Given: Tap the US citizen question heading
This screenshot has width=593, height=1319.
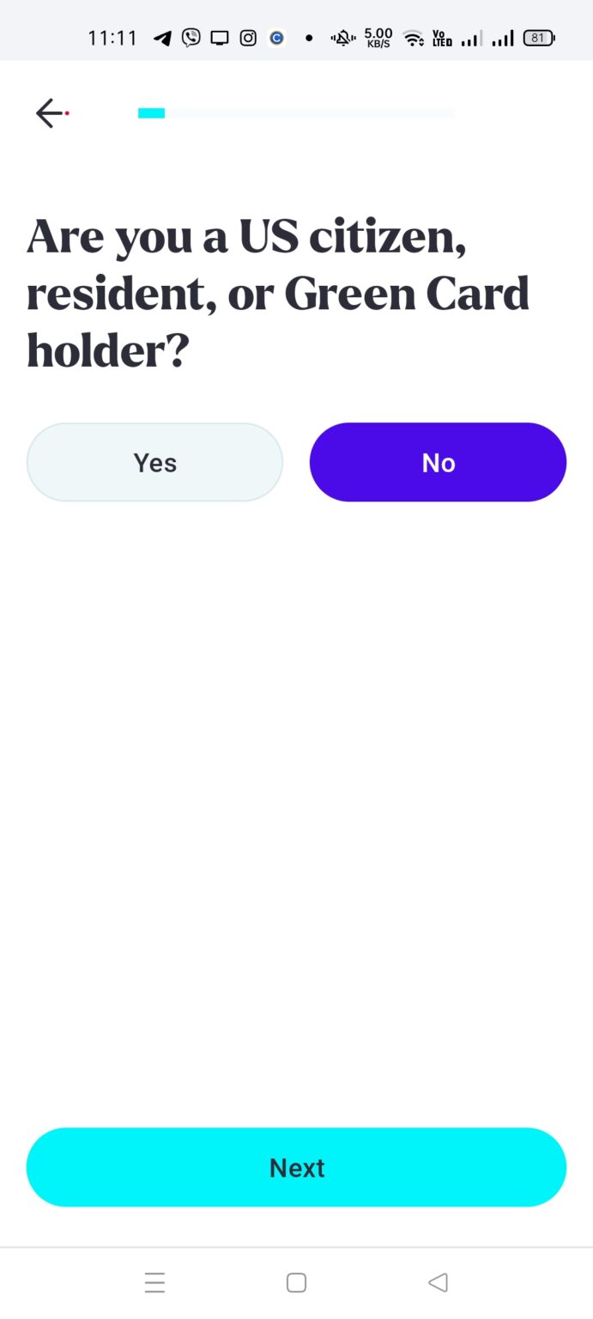Looking at the screenshot, I should 279,294.
